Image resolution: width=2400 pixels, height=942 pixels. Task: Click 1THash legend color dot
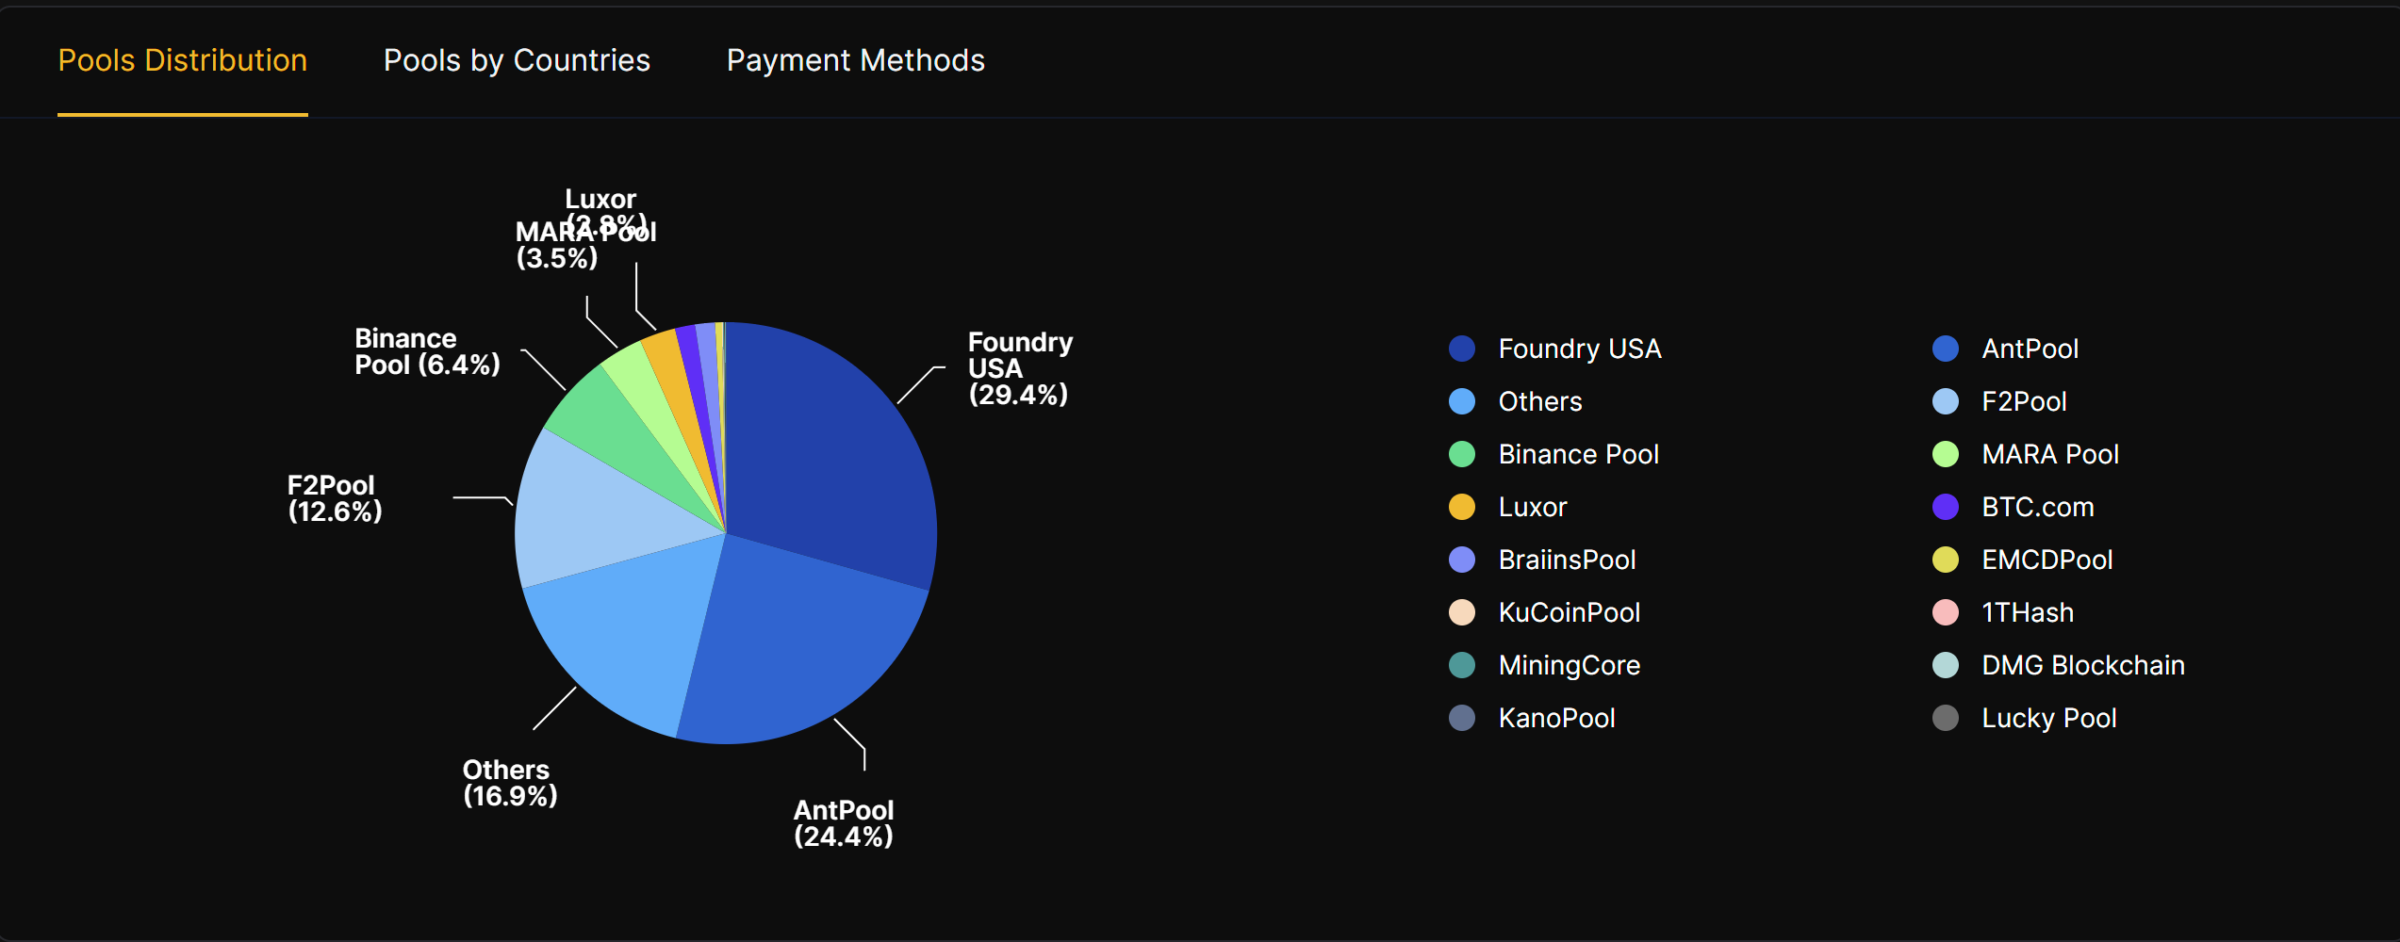click(x=1946, y=612)
